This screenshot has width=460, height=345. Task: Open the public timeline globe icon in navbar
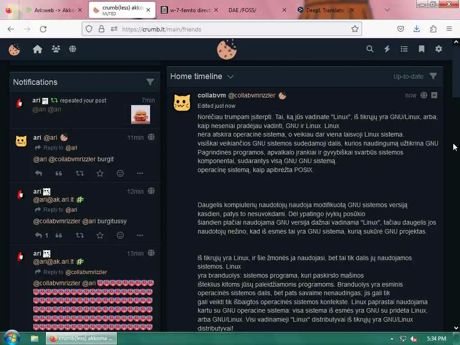click(x=72, y=49)
